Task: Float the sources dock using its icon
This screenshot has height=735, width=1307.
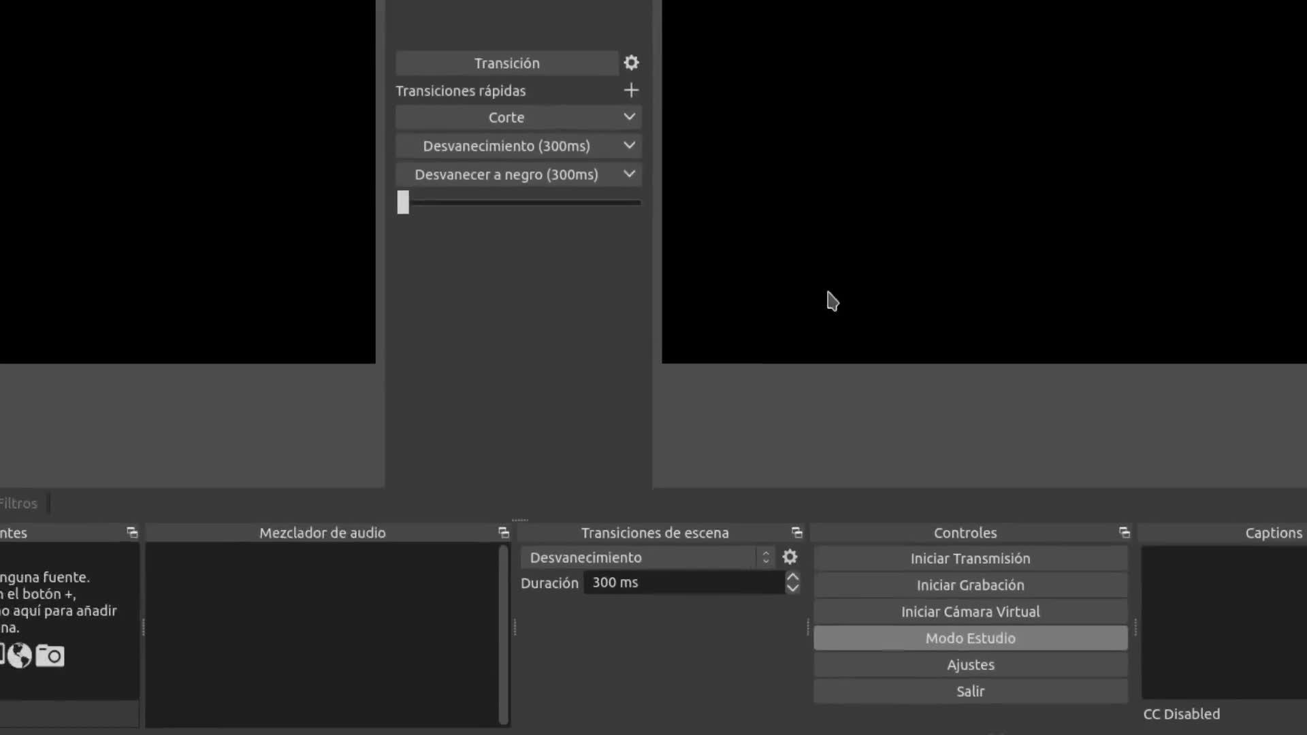Action: [132, 533]
